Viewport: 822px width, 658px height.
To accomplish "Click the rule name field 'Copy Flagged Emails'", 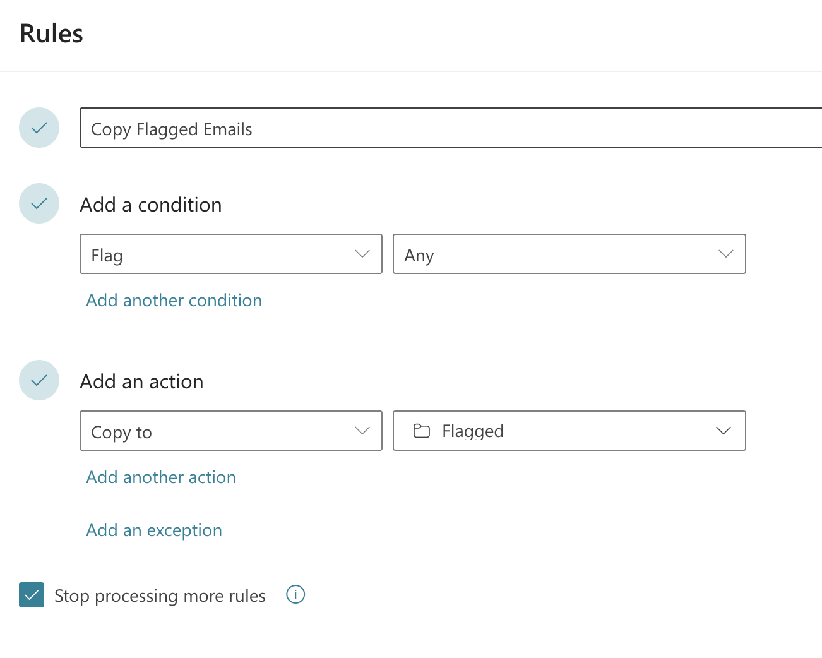I will click(x=451, y=128).
